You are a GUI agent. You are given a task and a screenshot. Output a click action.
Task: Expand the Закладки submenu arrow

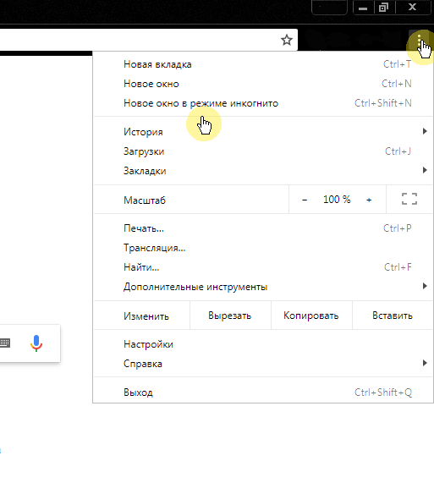click(425, 170)
